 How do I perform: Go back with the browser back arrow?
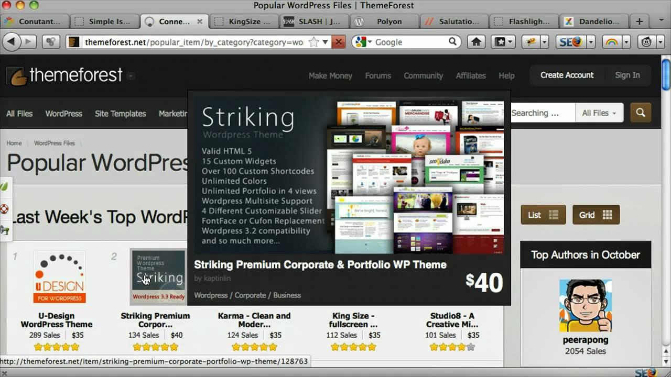coord(11,42)
